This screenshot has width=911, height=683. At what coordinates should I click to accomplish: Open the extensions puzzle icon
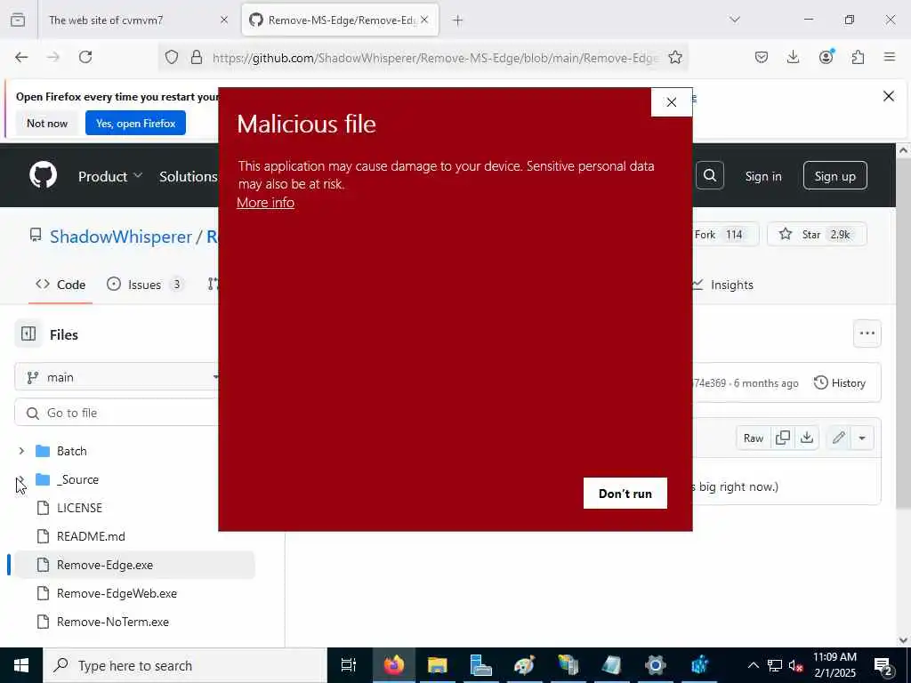(858, 57)
